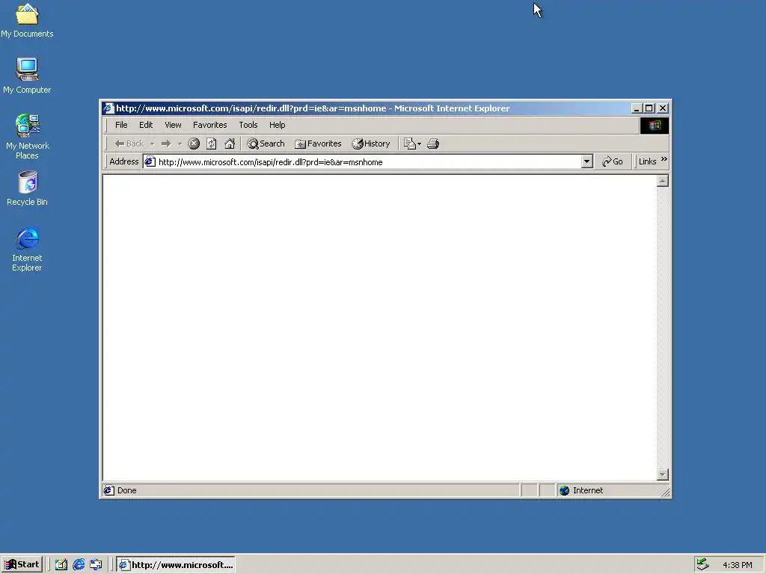Screen dimensions: 766x574
Task: Open the Favorites toolbar button
Action: click(318, 143)
